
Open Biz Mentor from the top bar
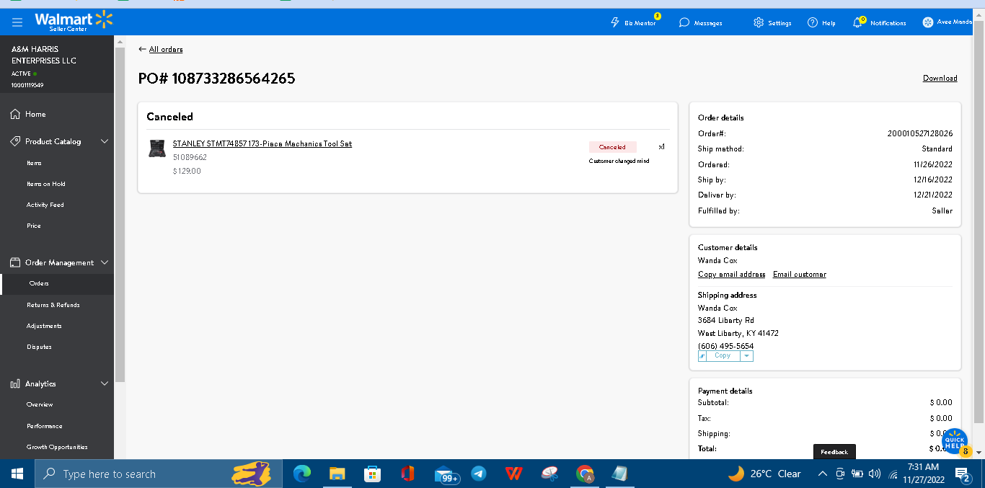pyautogui.click(x=634, y=23)
